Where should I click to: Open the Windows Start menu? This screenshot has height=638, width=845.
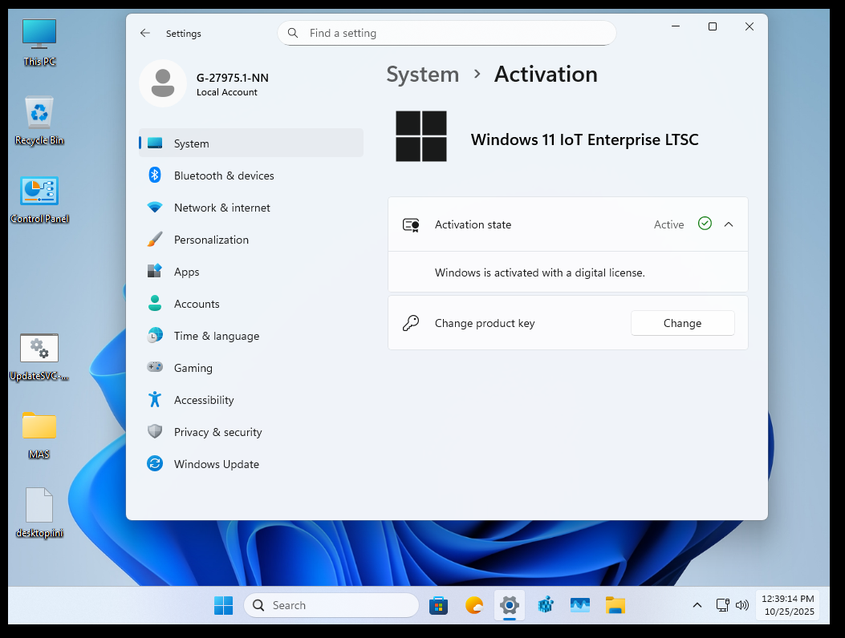223,605
